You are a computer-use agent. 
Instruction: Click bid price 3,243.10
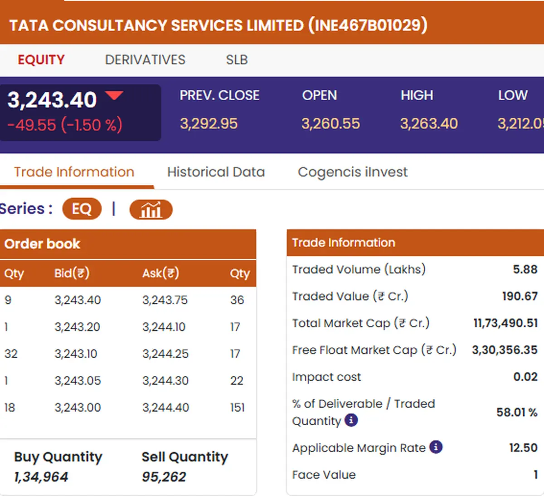pos(76,354)
